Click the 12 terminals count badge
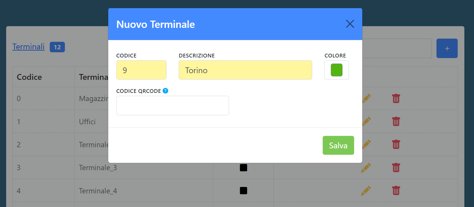 tap(57, 47)
